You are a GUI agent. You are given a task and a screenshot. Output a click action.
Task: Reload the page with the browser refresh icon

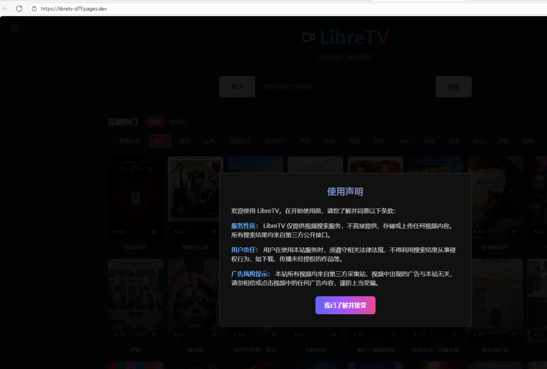pyautogui.click(x=19, y=8)
